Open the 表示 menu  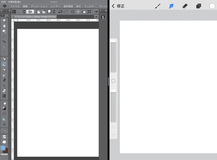click(78, 6)
